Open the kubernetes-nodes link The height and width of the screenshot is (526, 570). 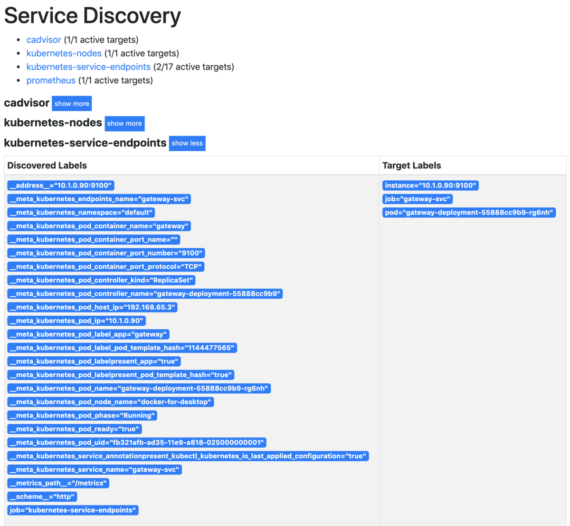click(x=64, y=53)
